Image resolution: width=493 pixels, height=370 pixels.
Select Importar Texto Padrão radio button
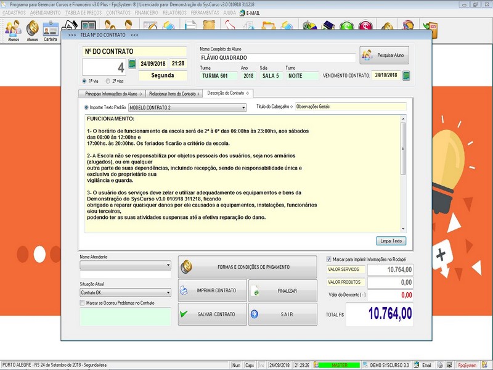[86, 107]
